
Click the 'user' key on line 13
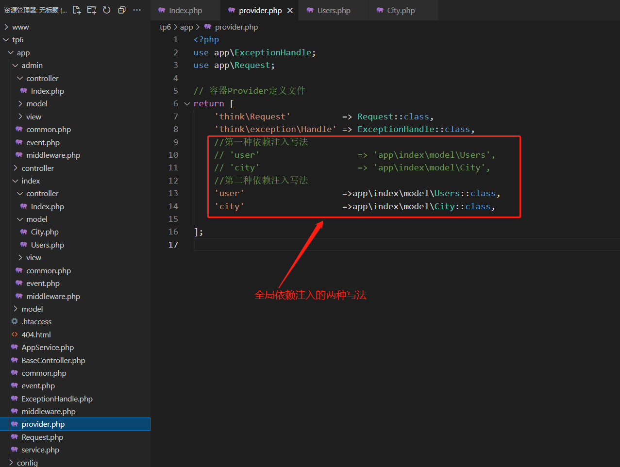(x=229, y=193)
